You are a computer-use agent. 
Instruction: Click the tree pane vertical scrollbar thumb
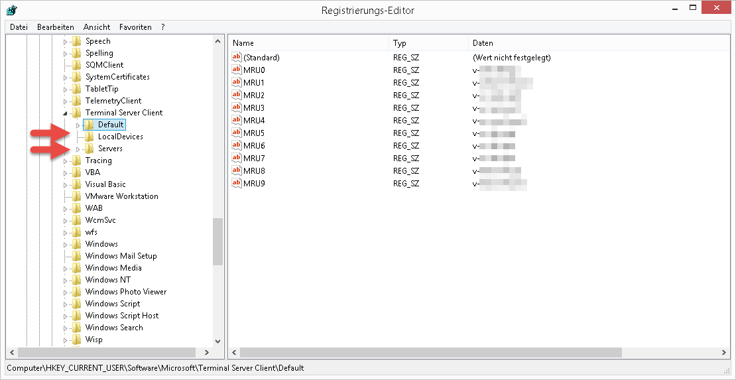[x=217, y=242]
